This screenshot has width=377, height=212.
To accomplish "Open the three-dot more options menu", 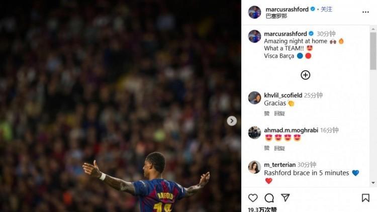I will 365,12.
